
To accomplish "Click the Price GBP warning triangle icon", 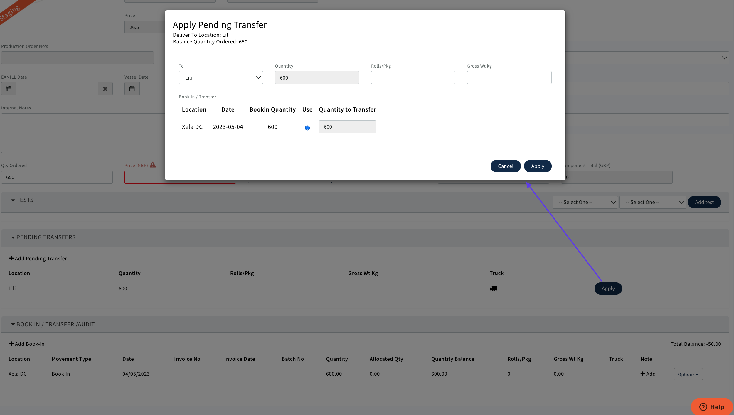I will coord(153,165).
